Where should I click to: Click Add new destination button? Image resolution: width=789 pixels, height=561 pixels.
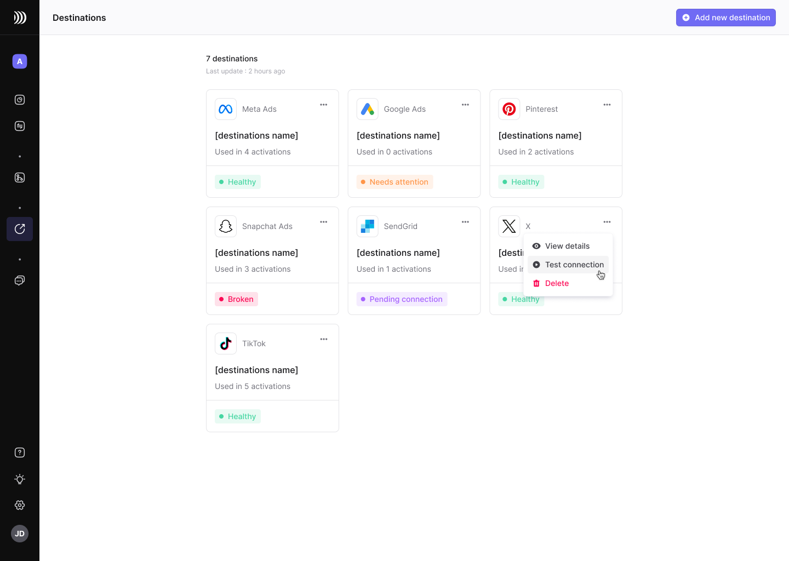pos(725,18)
